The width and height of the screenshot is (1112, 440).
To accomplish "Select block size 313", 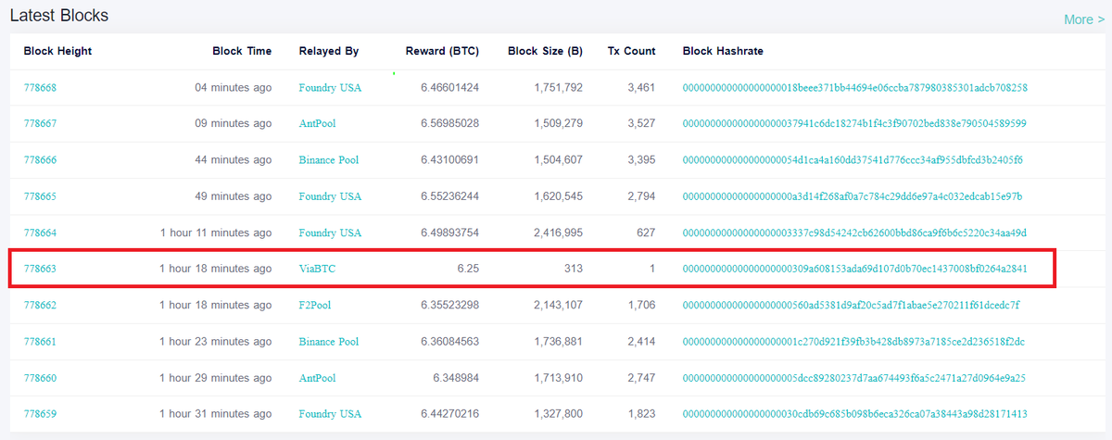I will [575, 269].
